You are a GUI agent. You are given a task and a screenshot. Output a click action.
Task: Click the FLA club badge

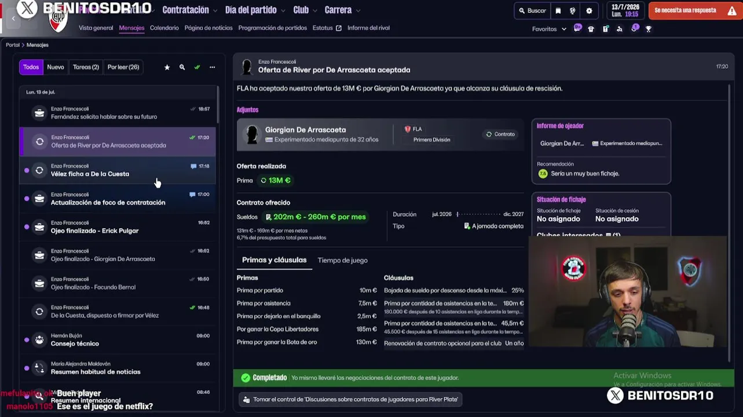[407, 129]
